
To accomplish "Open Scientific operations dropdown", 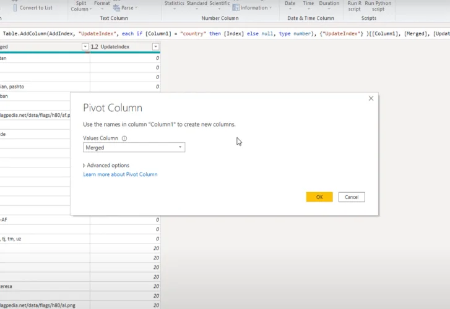I will coord(220,6).
